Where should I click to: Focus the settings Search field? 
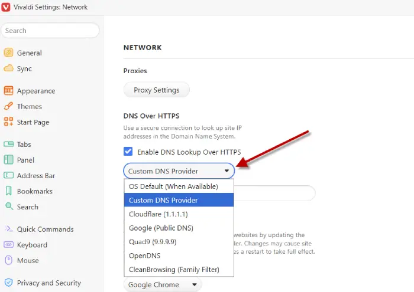click(x=50, y=30)
